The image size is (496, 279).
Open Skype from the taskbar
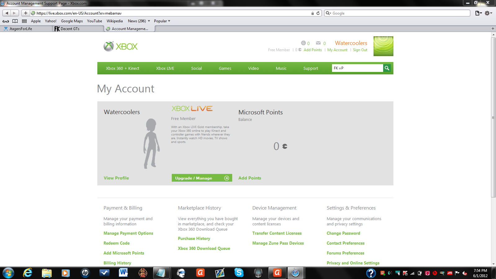pos(239,273)
